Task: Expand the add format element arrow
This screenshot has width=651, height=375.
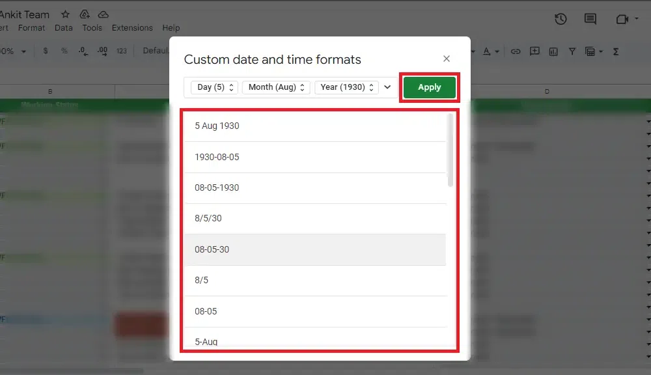Action: click(387, 87)
